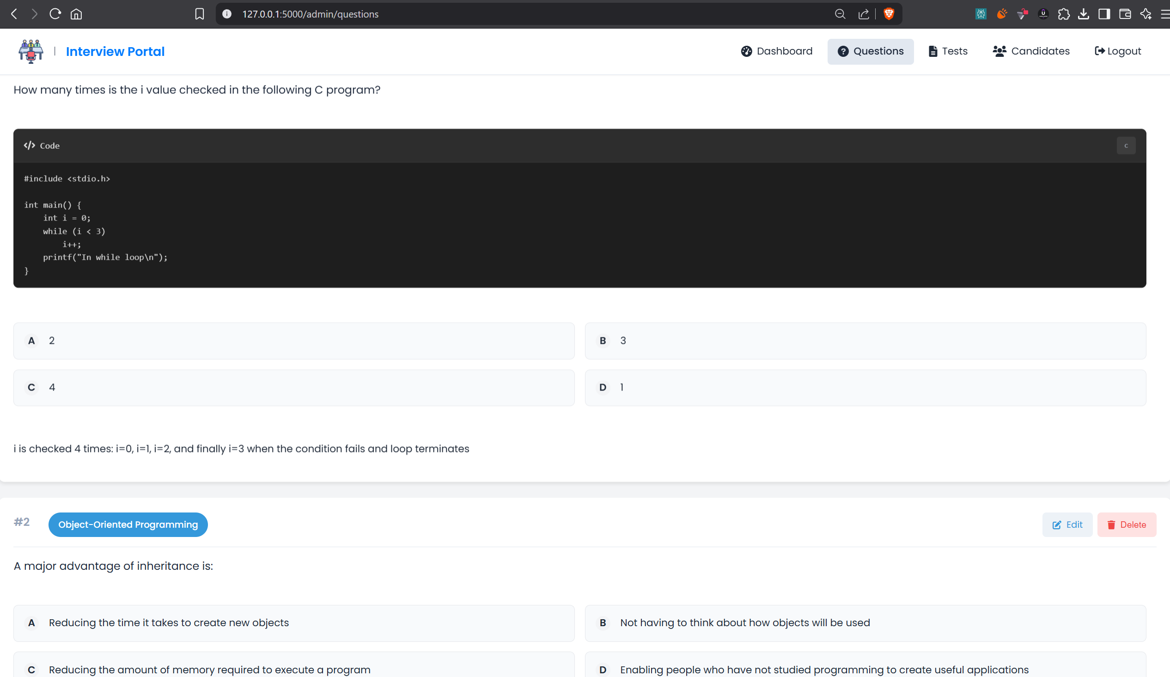1170x677 pixels.
Task: Open the Brave wallet icon
Action: coord(1125,14)
